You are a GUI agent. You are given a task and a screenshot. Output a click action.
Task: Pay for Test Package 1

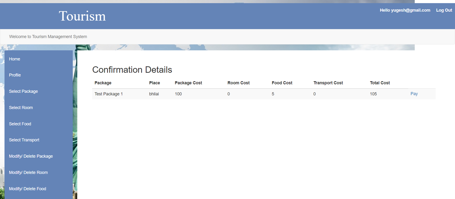click(x=414, y=94)
